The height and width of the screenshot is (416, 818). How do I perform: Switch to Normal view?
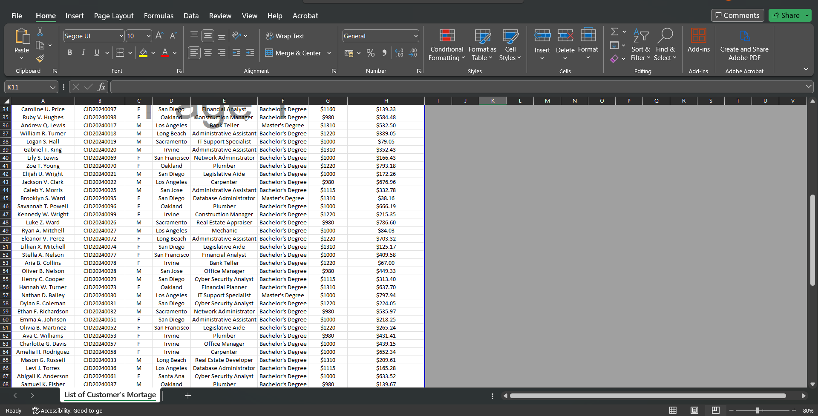pos(673,410)
